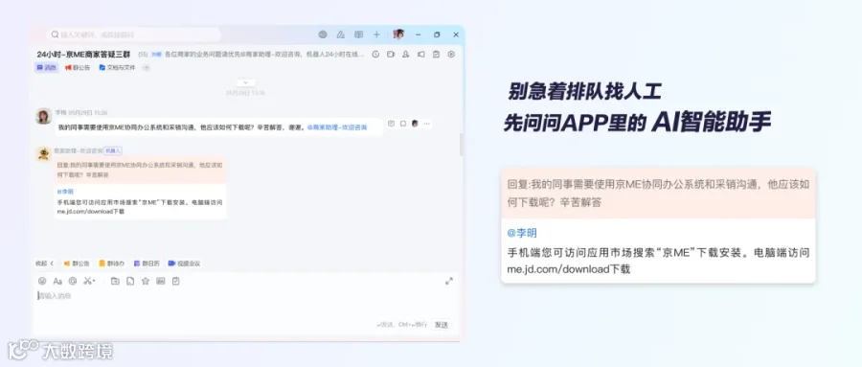This screenshot has height=367, width=862.
Task: Open 群公告 shortcut above the input box
Action: tap(77, 264)
